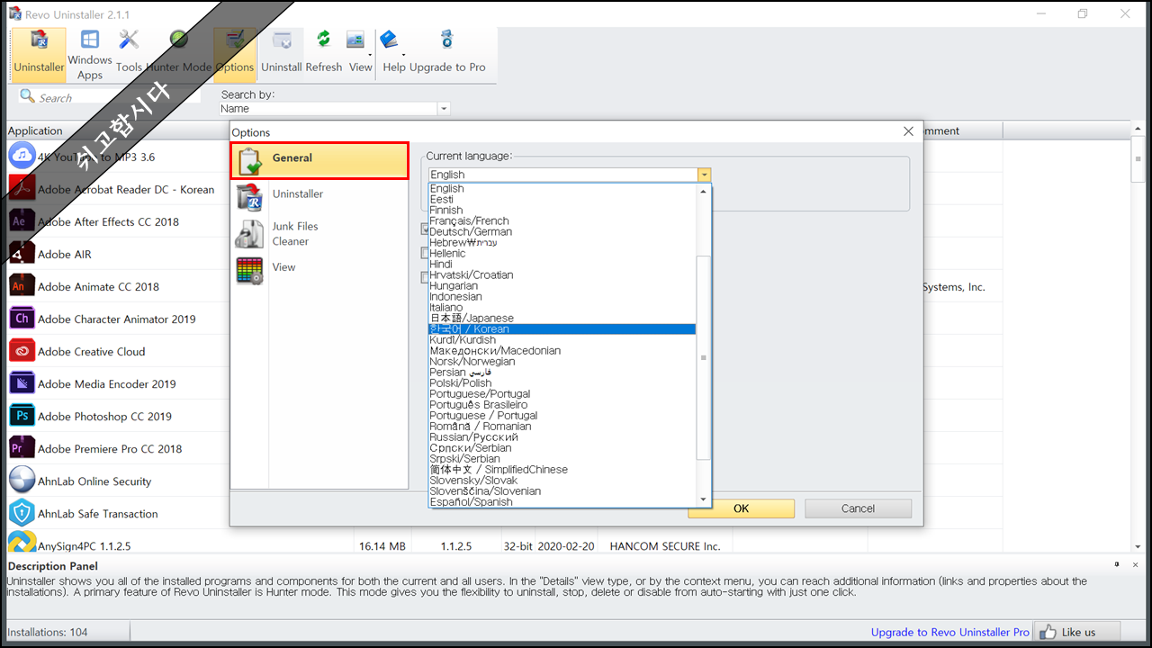1152x648 pixels.
Task: Choose Deutsch/German in language list
Action: (x=562, y=232)
